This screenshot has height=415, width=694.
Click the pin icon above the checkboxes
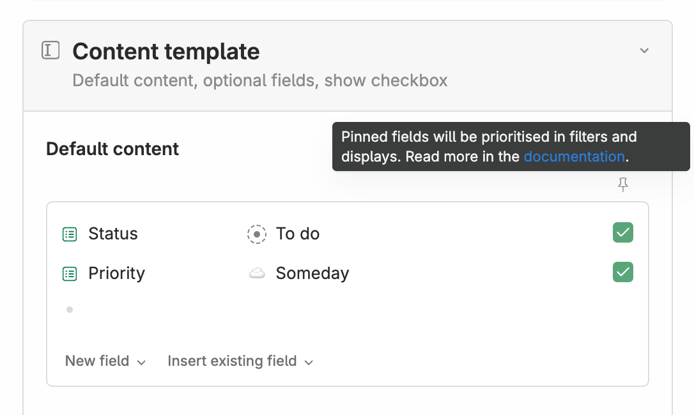623,185
